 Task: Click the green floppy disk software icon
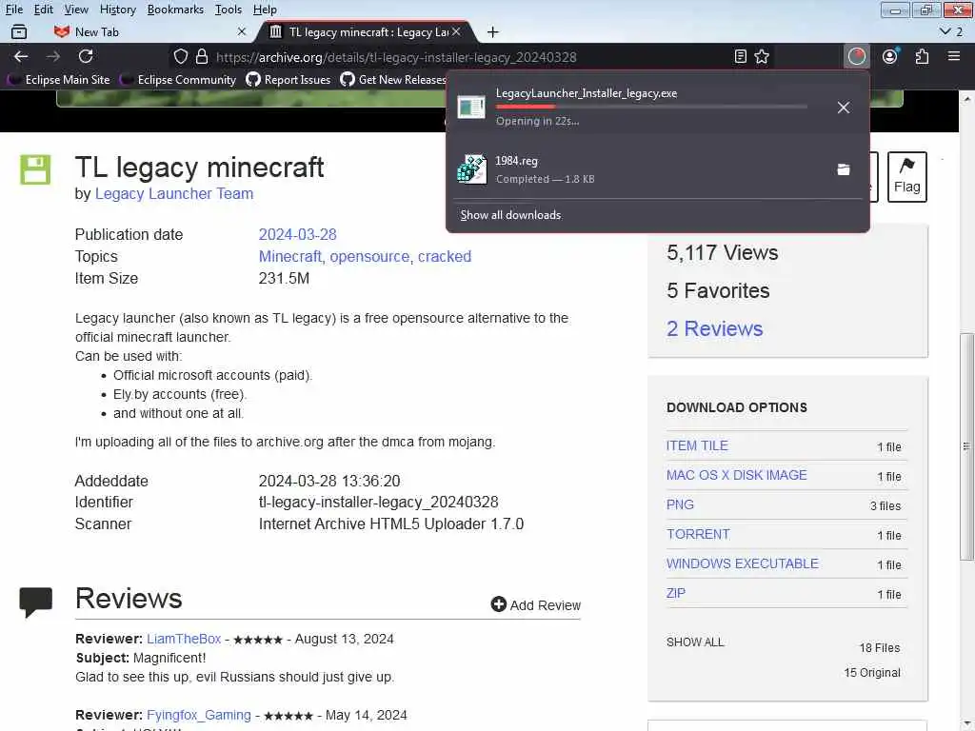click(x=35, y=169)
